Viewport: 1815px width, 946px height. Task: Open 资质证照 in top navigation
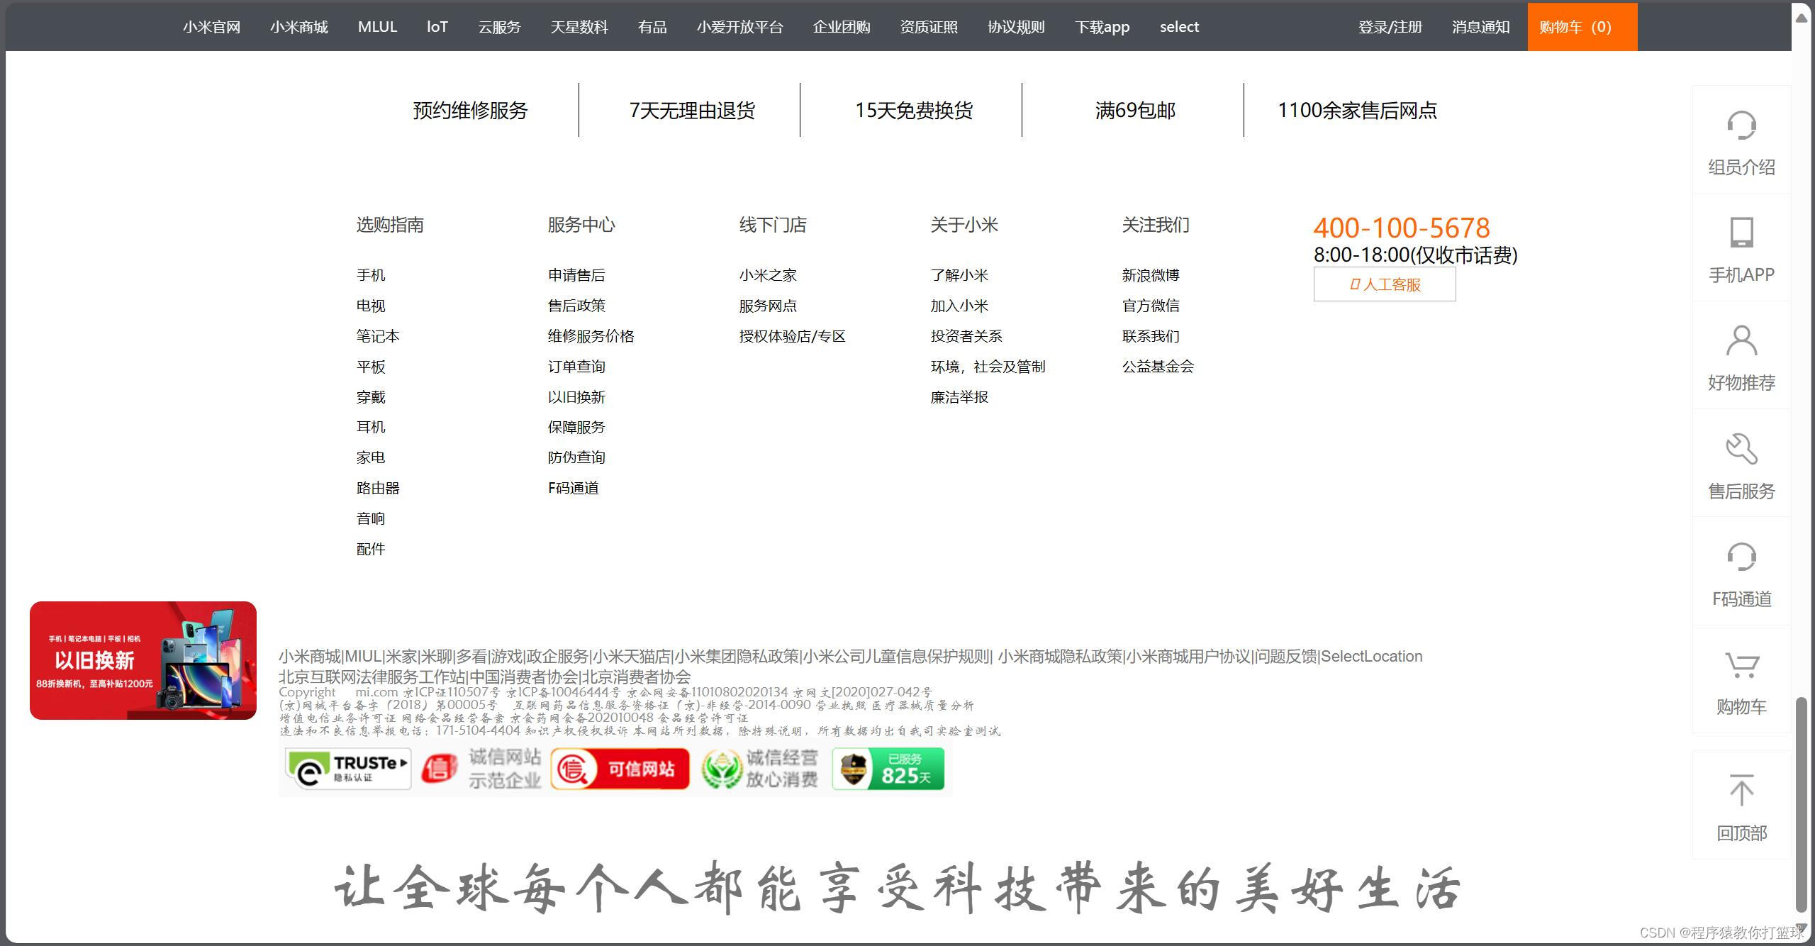(929, 27)
